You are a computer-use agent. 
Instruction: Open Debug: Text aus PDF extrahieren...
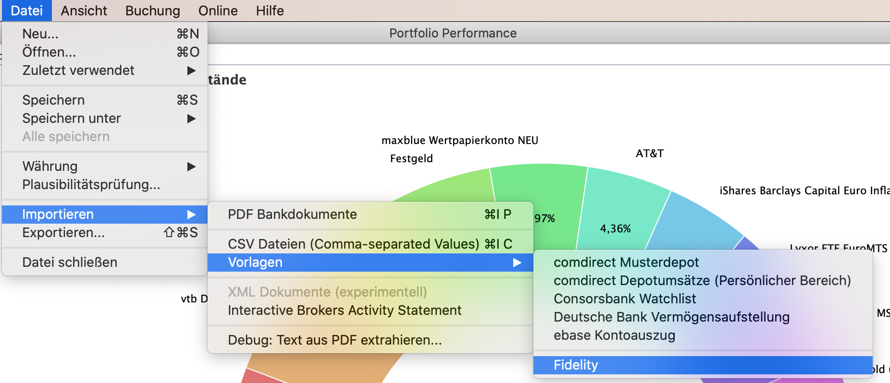[x=335, y=340]
